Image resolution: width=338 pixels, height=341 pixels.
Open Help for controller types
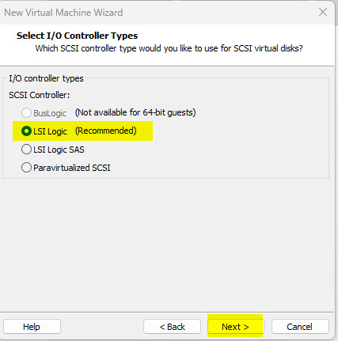[32, 327]
